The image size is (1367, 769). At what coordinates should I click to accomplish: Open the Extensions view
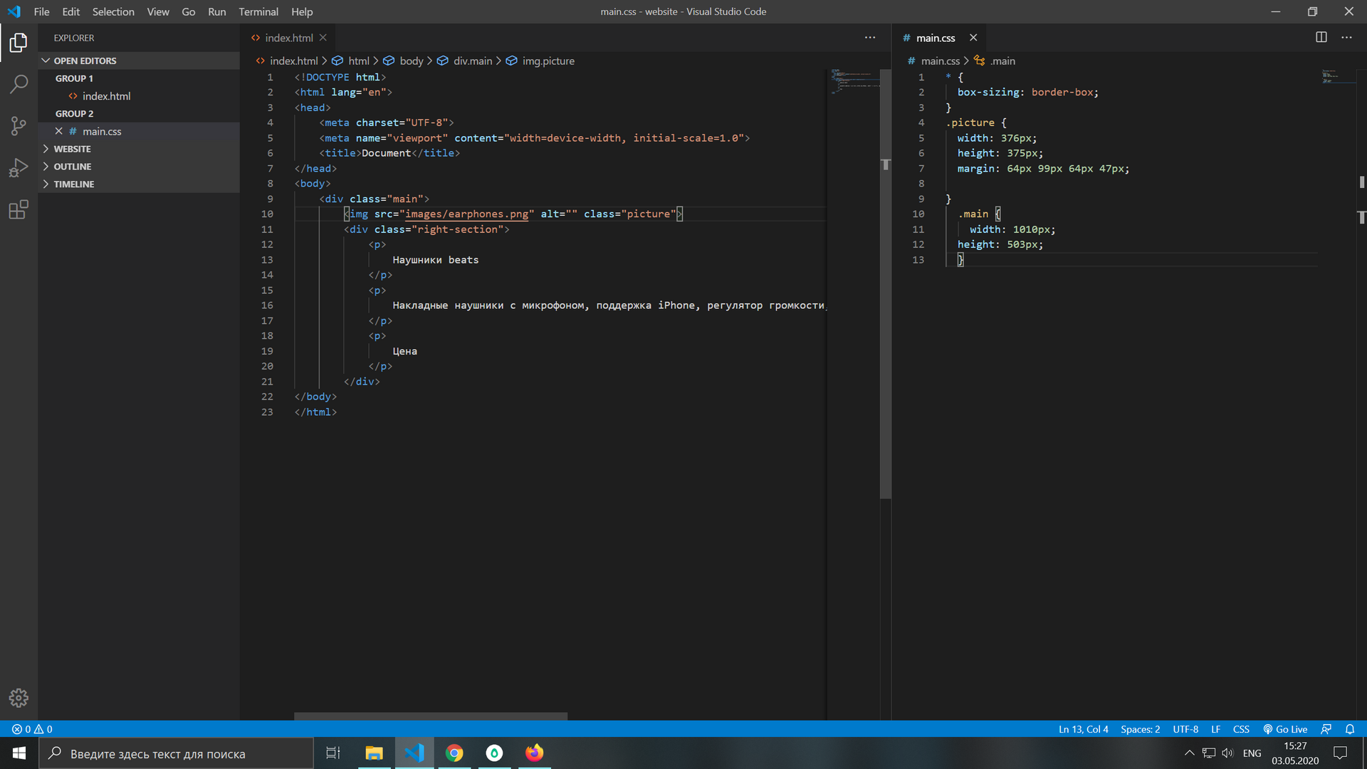click(x=19, y=209)
